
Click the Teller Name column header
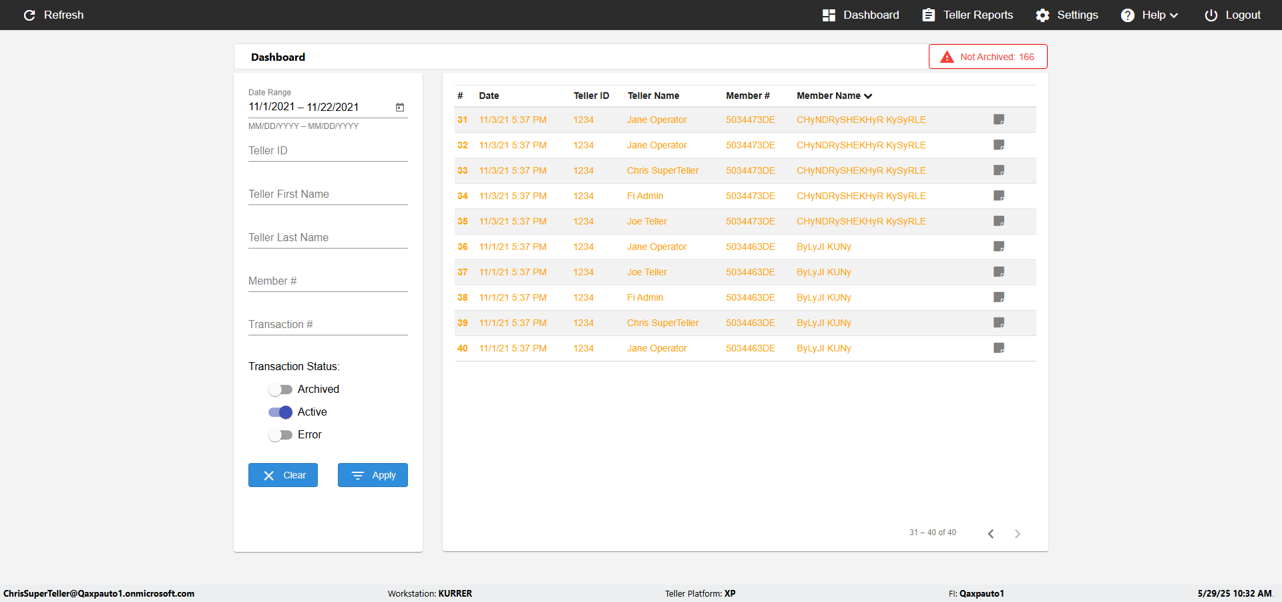pyautogui.click(x=653, y=96)
